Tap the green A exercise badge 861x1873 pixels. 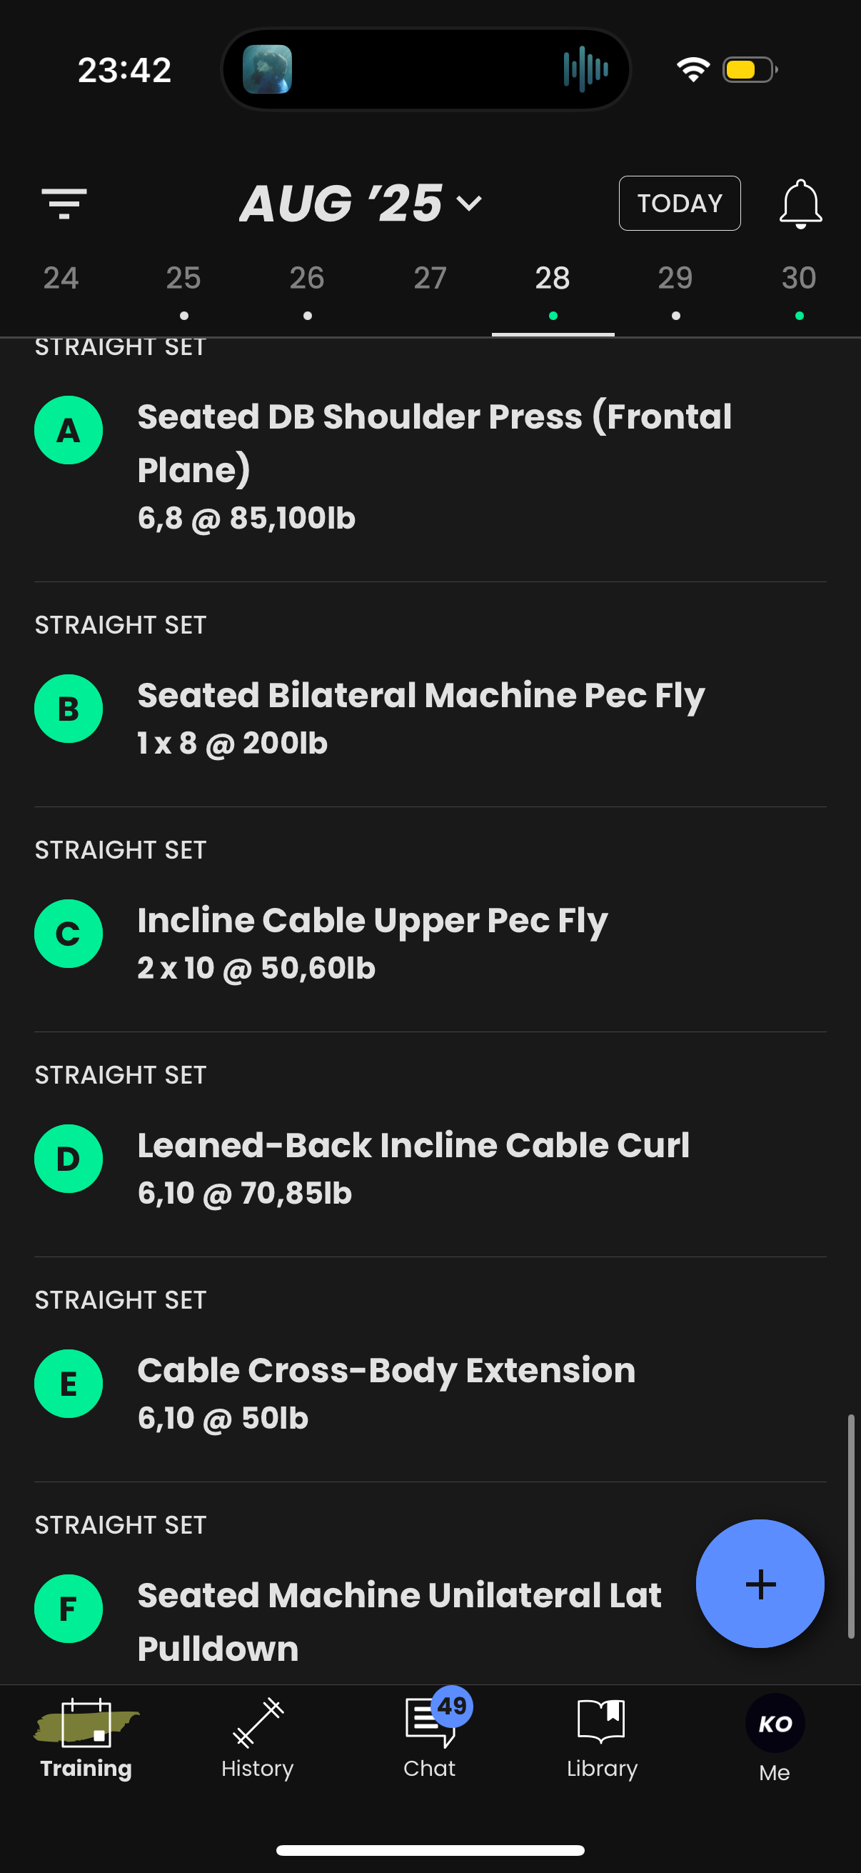69,431
